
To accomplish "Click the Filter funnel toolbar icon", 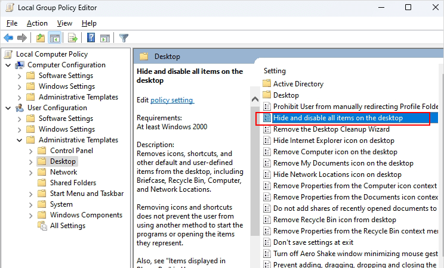I will pos(124,38).
